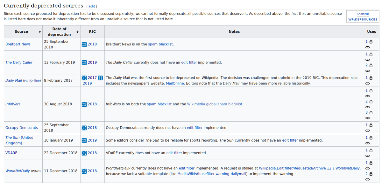Viewport: 382px width, 187px height.
Task: Click the lock icon in Occupy Democrats Uses cell
Action: pos(371,125)
